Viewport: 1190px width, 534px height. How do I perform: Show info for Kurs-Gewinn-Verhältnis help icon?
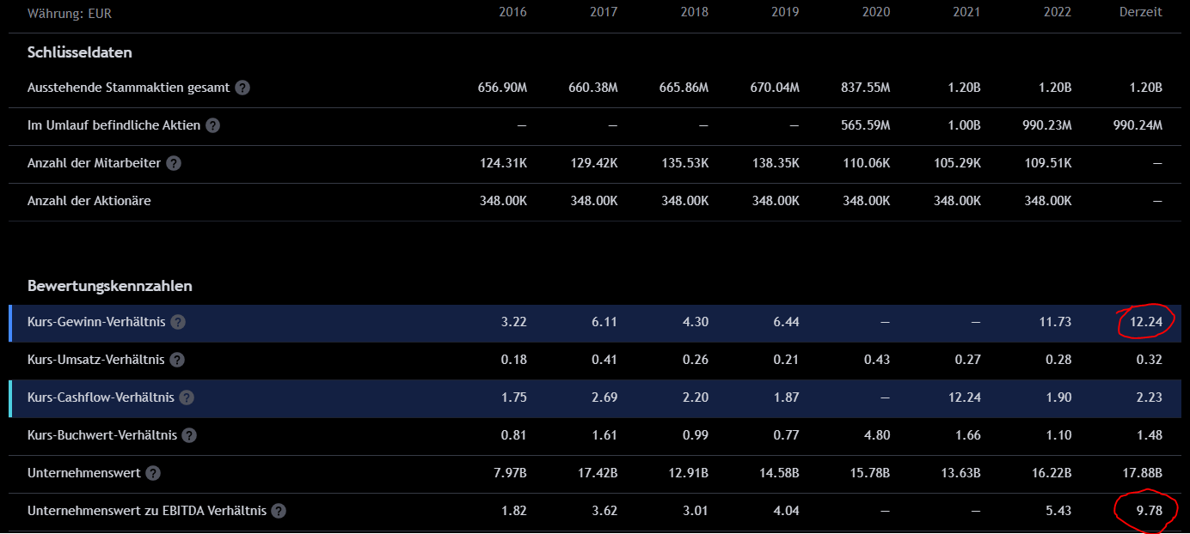(178, 323)
